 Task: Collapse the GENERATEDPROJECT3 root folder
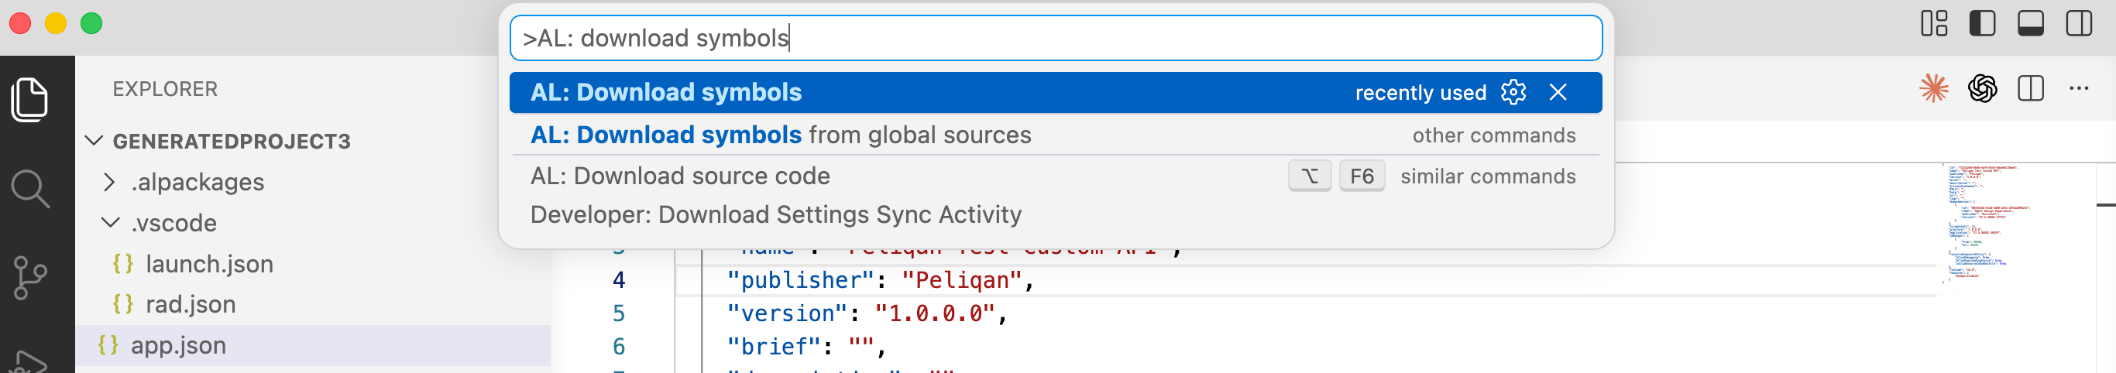(x=94, y=141)
